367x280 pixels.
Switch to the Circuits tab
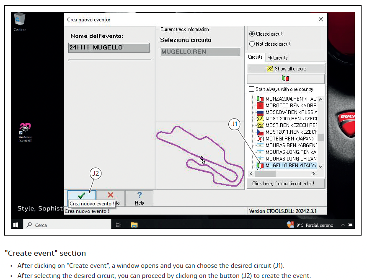click(x=256, y=57)
